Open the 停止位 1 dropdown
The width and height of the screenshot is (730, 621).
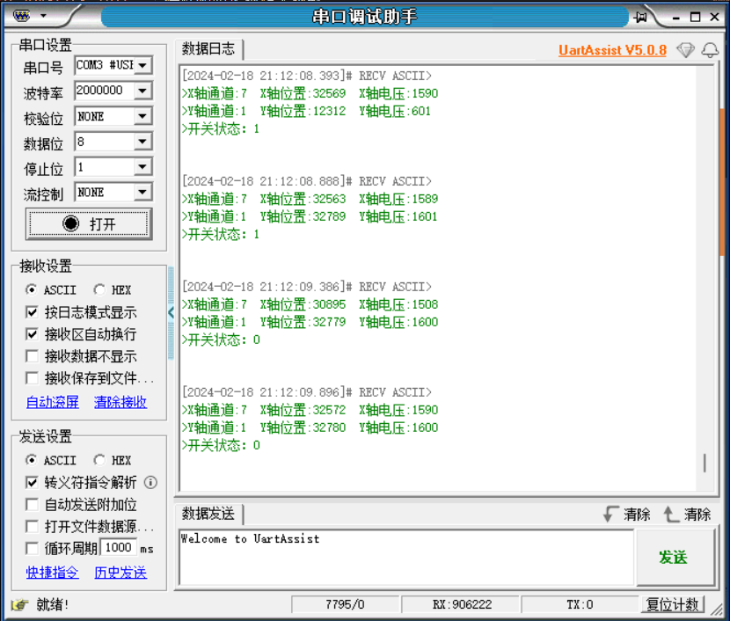143,166
